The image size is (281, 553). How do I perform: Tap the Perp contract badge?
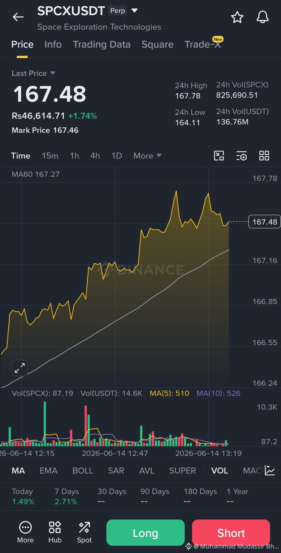click(x=118, y=11)
